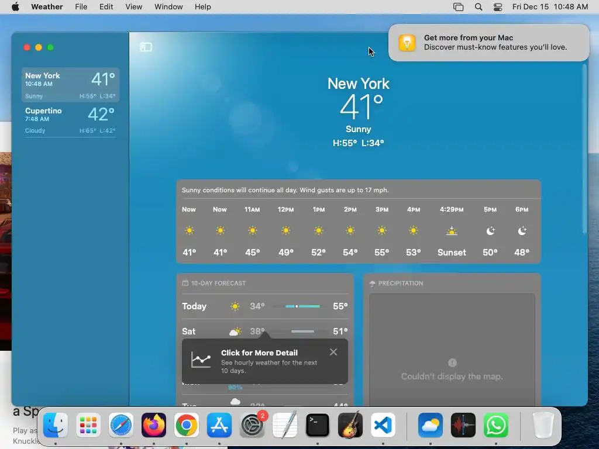Open the Trash in the Dock

[x=543, y=425]
